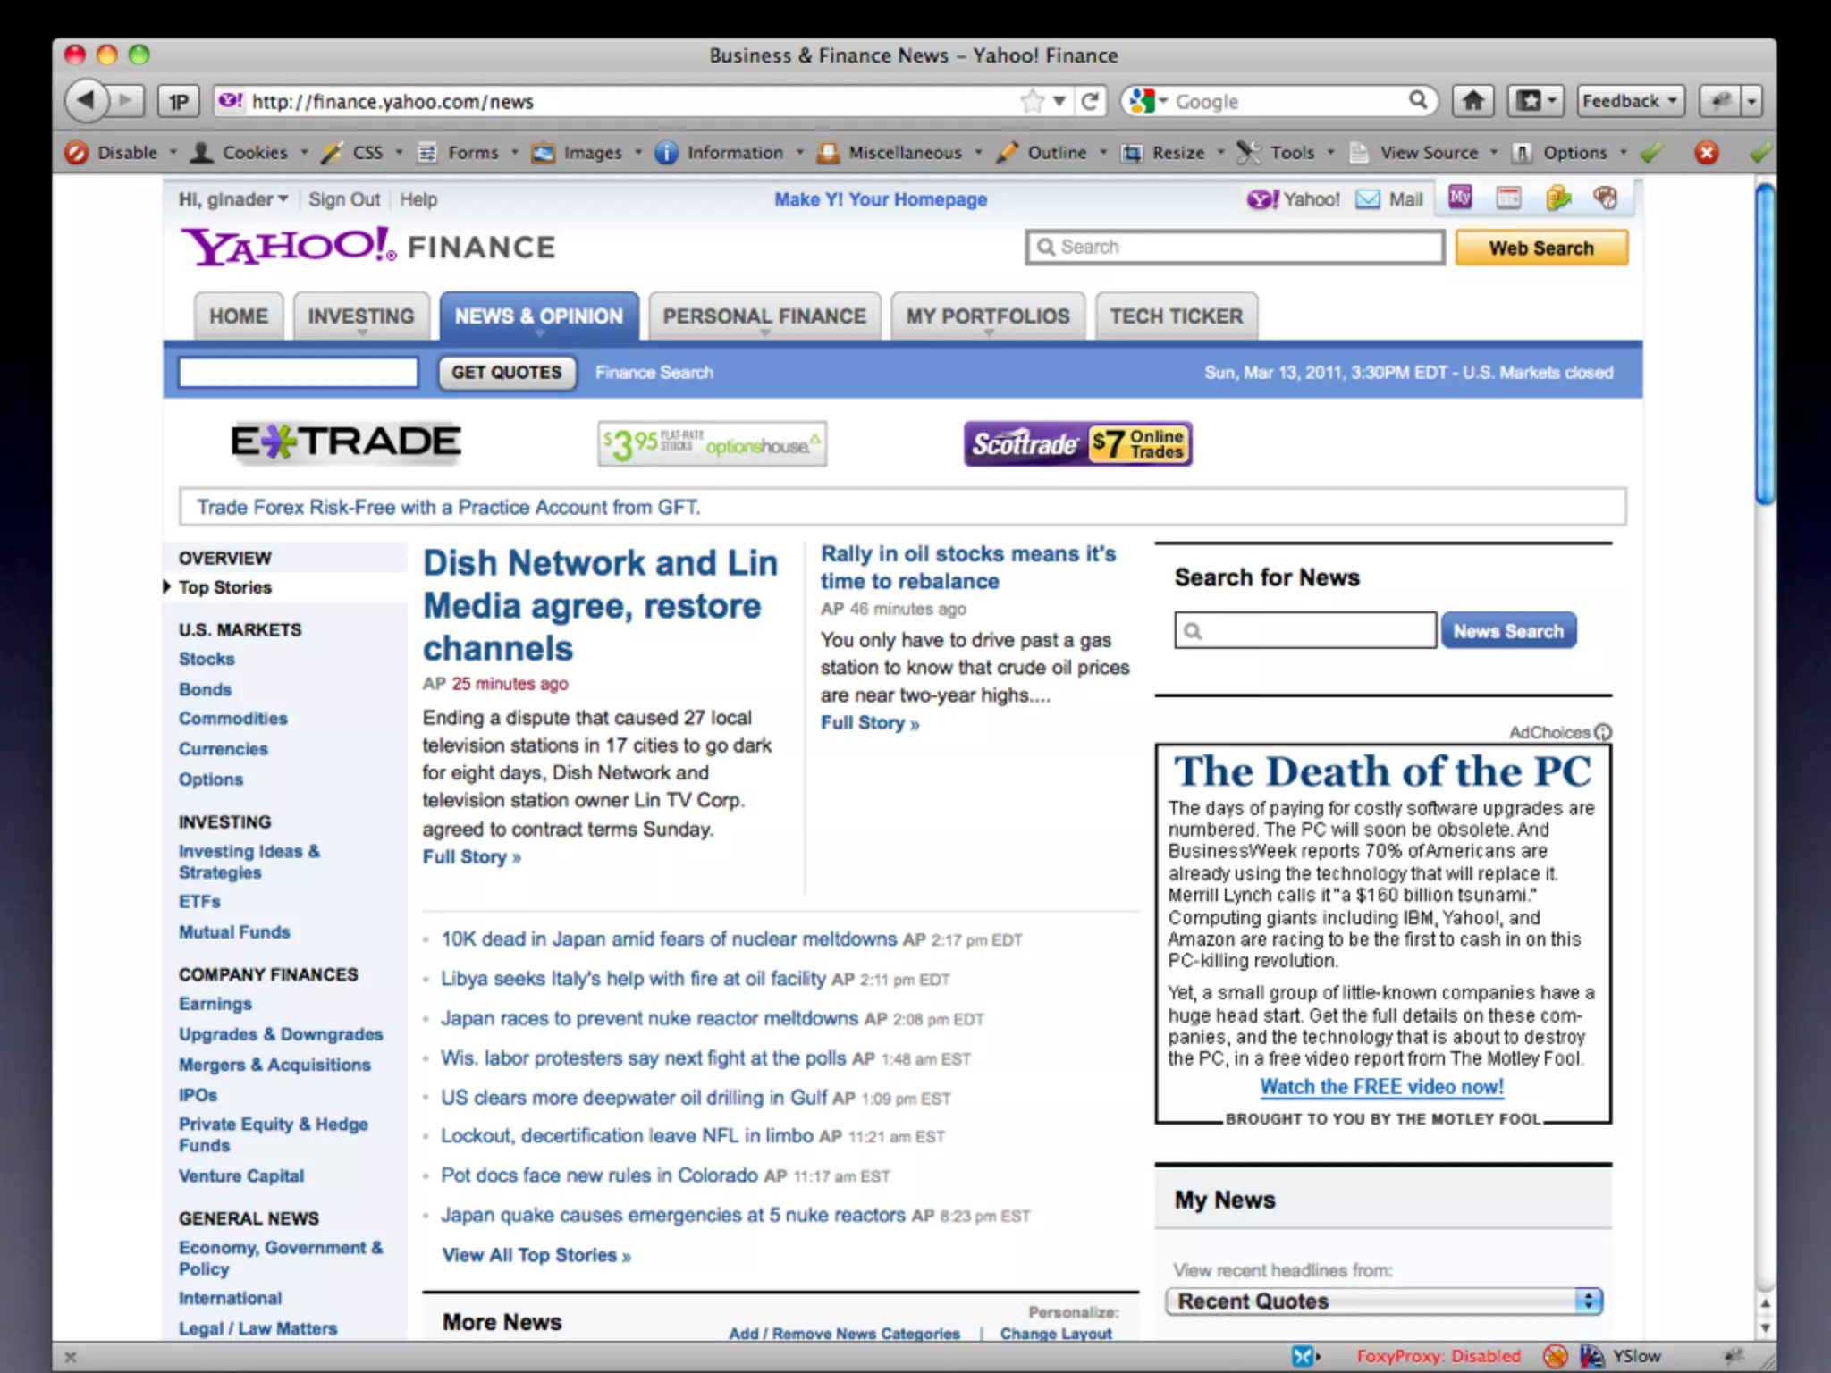
Task: Open the Tech Ticker tab
Action: coord(1176,316)
